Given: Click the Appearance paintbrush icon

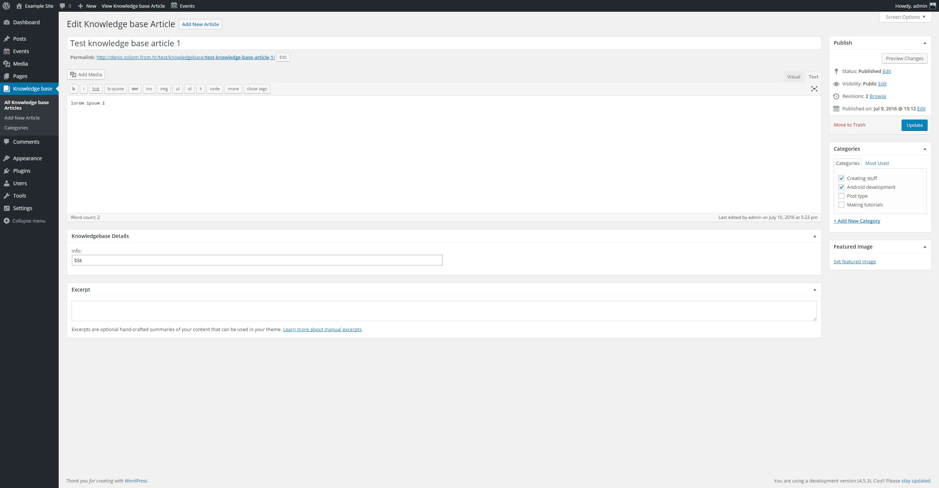Looking at the screenshot, I should (x=7, y=158).
